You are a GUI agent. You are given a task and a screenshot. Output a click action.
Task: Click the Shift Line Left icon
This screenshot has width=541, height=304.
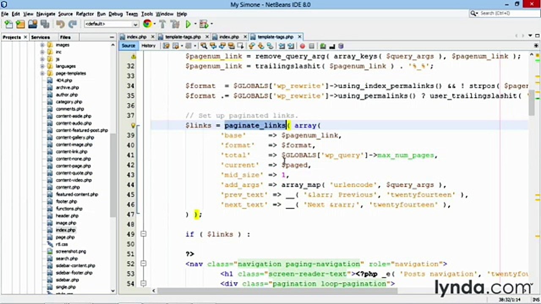(x=281, y=46)
